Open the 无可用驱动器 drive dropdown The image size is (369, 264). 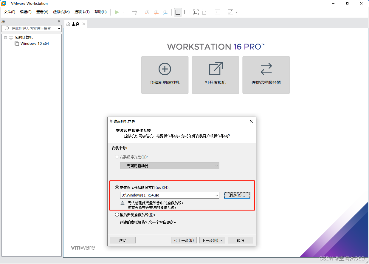point(170,166)
